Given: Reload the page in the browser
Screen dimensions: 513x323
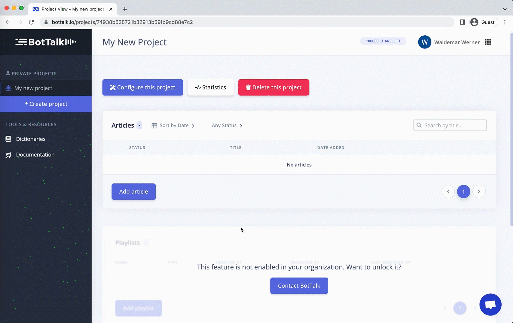Looking at the screenshot, I should (x=31, y=22).
